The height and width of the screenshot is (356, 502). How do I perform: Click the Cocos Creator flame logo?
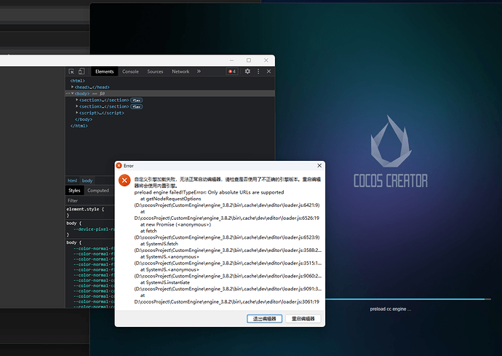tap(391, 141)
